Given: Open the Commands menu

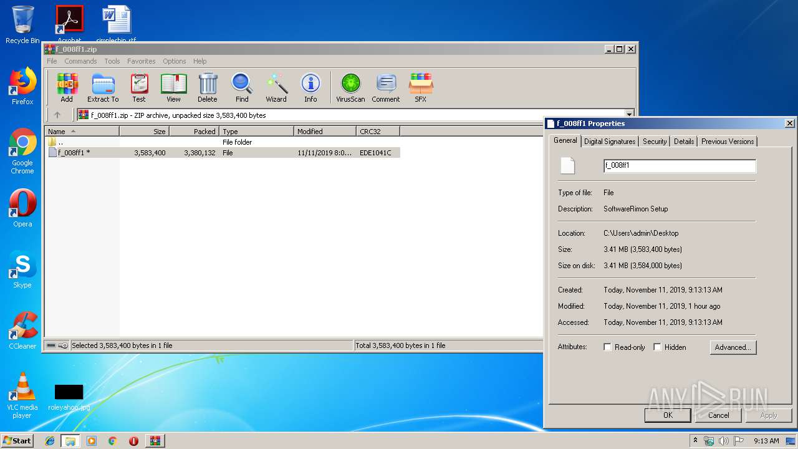Looking at the screenshot, I should point(80,61).
